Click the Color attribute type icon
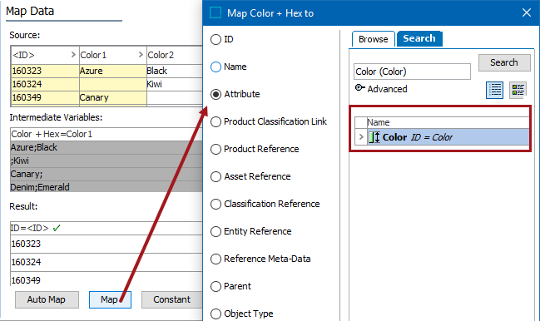The image size is (540, 321). [x=374, y=137]
